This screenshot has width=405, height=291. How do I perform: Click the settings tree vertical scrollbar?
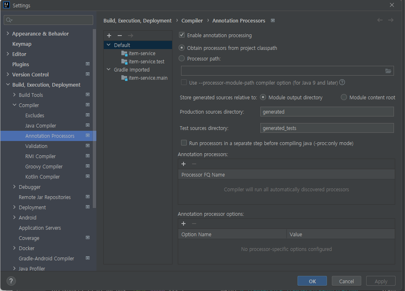point(94,118)
